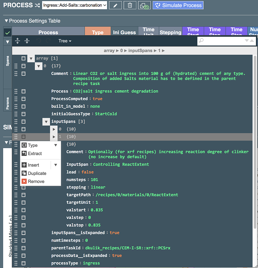258x268 pixels.
Task: Click inside the search field
Action: click(x=224, y=41)
